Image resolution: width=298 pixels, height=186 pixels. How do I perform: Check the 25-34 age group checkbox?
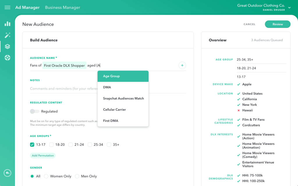pos(90,144)
